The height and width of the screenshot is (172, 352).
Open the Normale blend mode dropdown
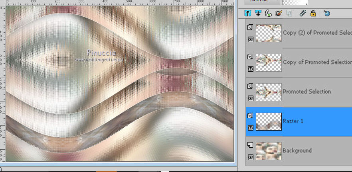click(262, 2)
